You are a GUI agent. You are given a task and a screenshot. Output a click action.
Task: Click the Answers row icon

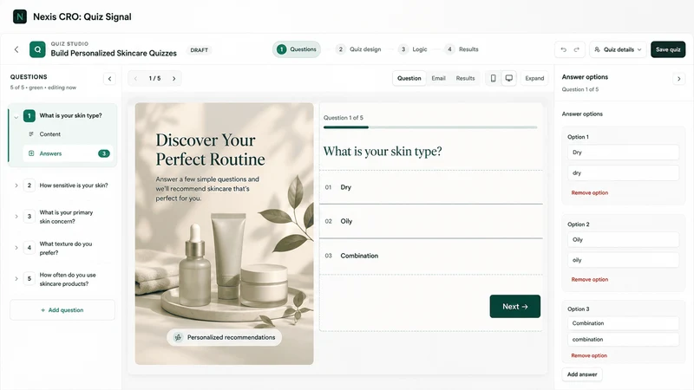point(31,153)
